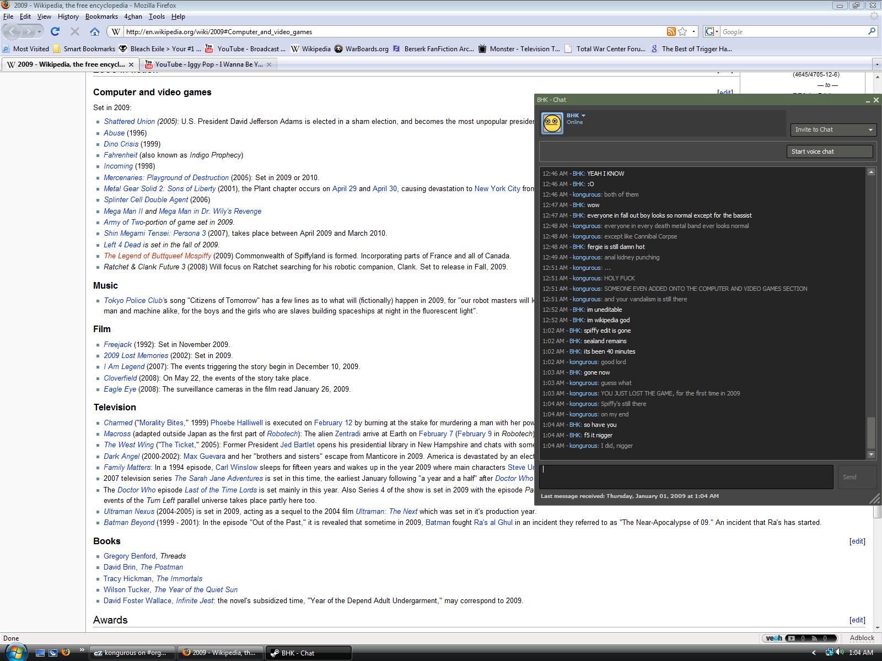Click the RSS feed icon in the address bar
The width and height of the screenshot is (882, 661).
671,31
